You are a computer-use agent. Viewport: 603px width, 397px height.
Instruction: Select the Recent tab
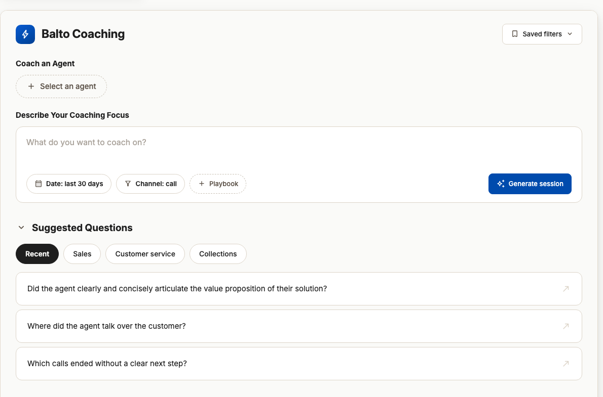[37, 254]
